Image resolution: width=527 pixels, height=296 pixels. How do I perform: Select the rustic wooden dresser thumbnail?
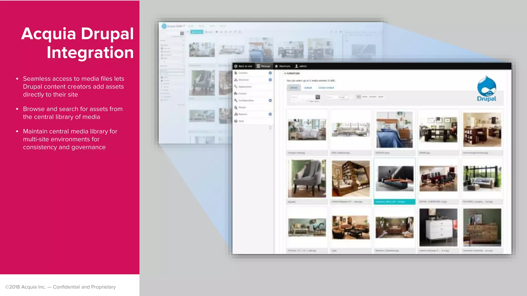click(482, 227)
